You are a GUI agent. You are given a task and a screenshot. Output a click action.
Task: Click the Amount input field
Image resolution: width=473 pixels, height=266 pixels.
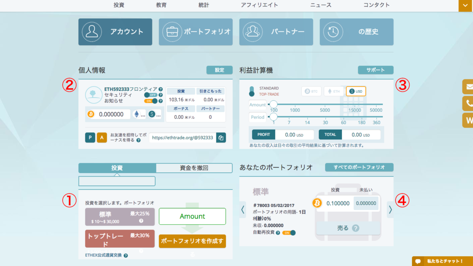coord(192,216)
